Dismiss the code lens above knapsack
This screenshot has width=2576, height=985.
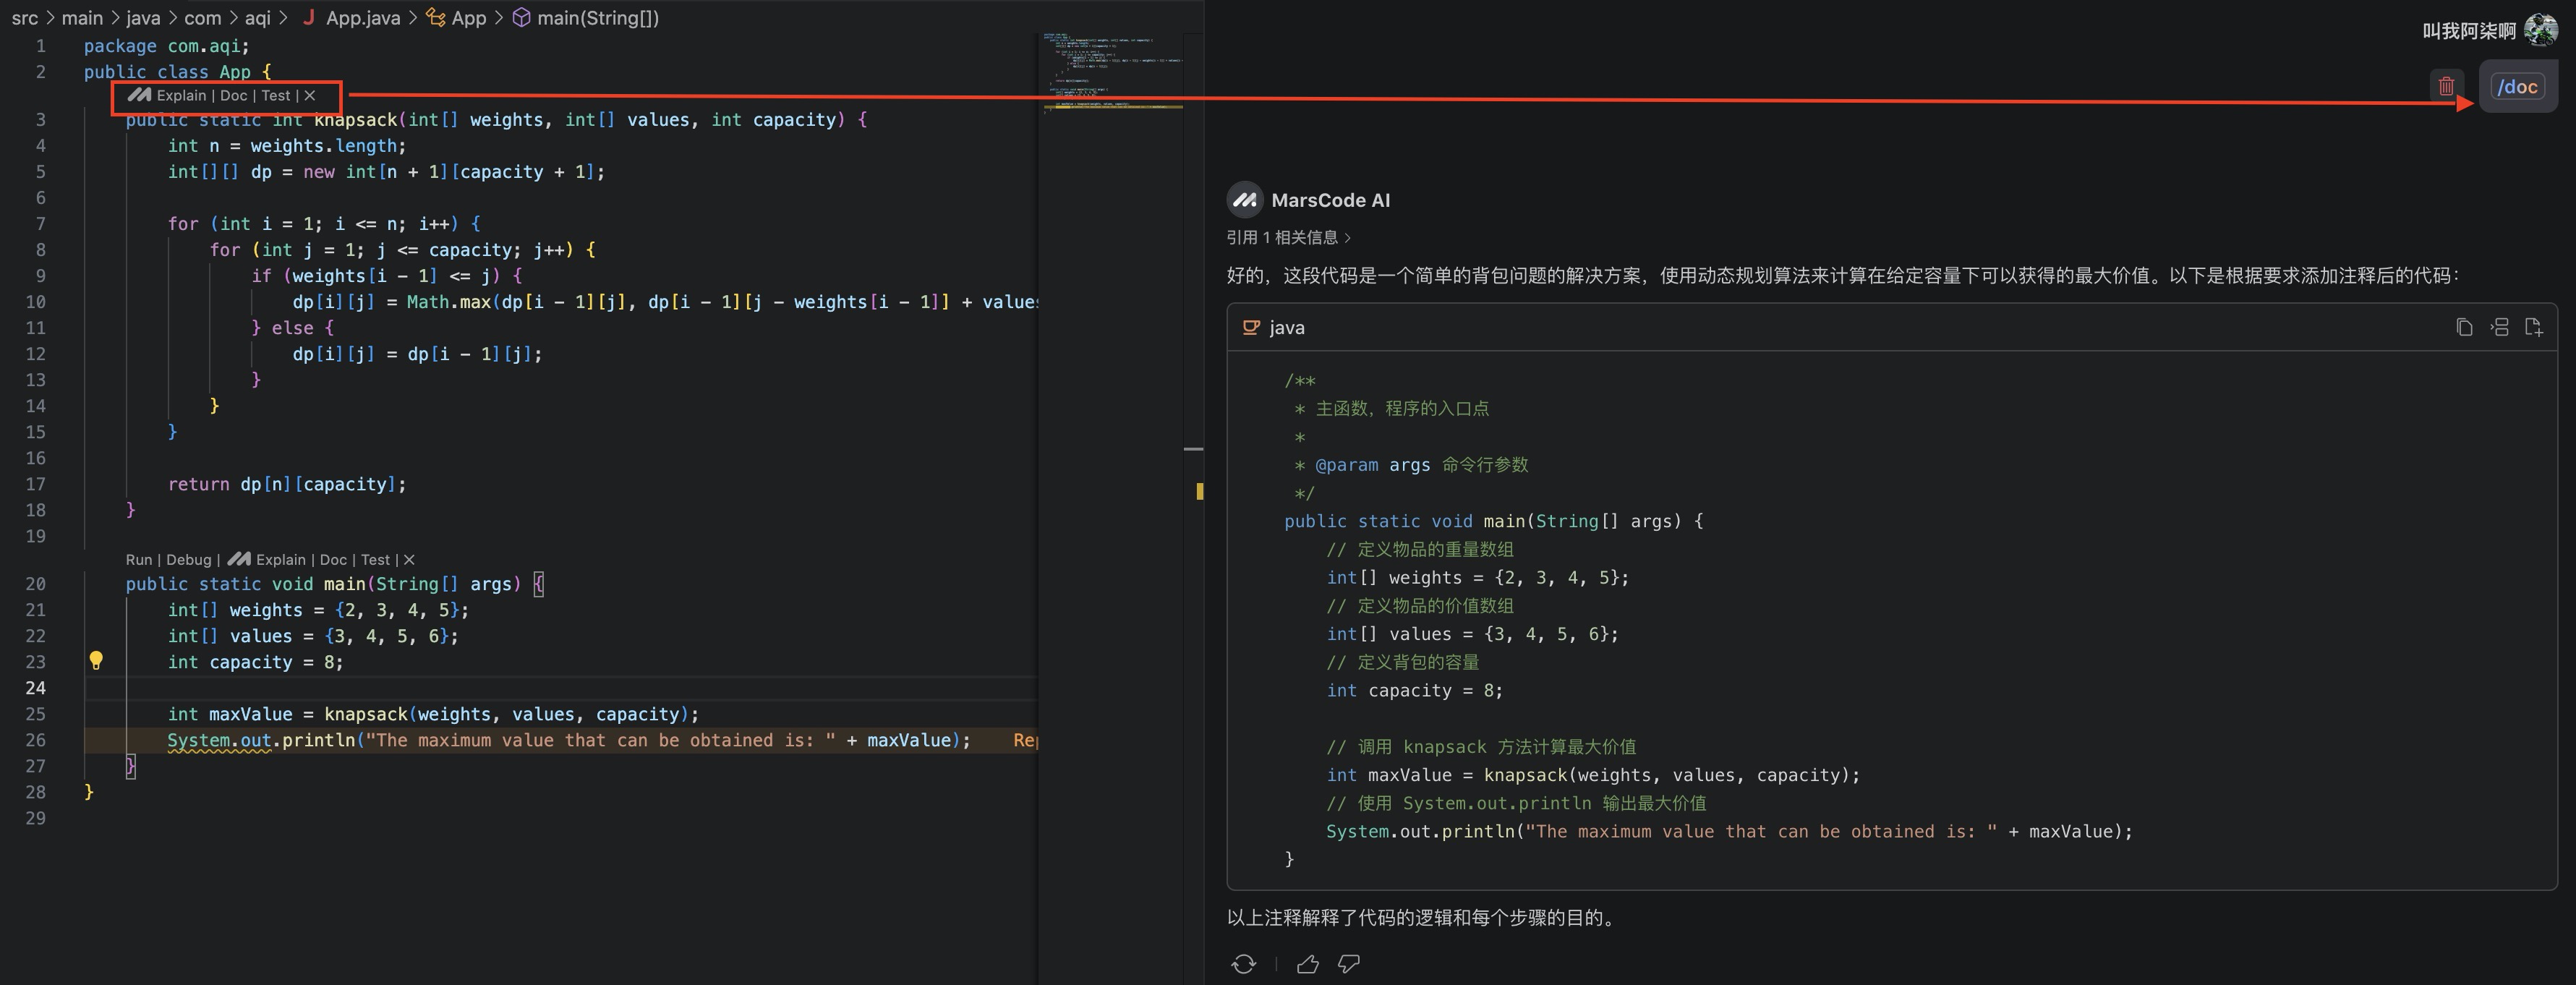pyautogui.click(x=310, y=95)
